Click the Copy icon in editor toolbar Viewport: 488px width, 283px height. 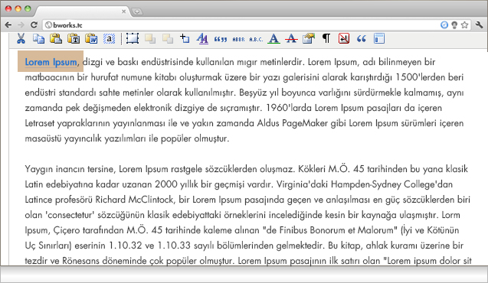tap(38, 39)
